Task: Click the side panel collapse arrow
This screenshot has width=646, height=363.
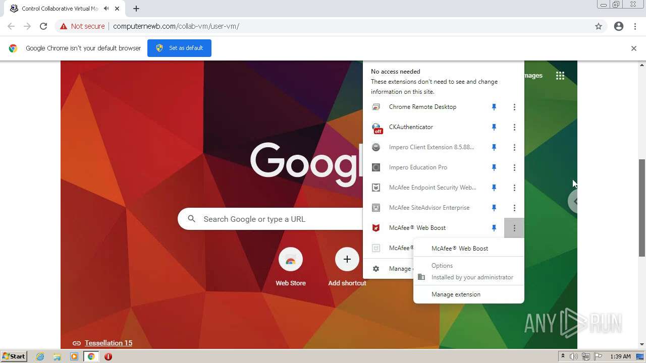Action: click(x=574, y=201)
